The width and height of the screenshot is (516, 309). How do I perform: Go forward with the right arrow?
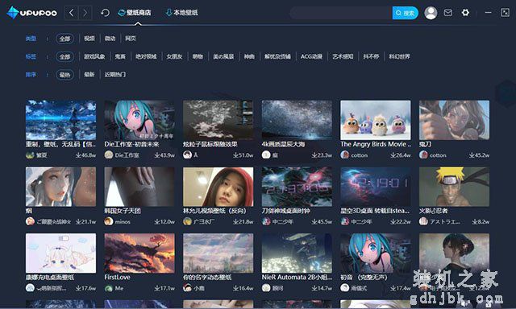tap(85, 13)
